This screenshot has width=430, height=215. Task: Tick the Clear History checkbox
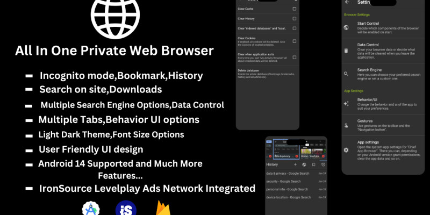tap(294, 19)
